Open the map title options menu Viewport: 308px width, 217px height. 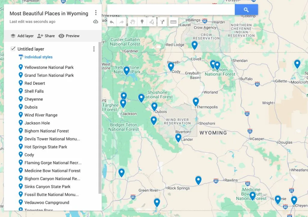coord(96,13)
